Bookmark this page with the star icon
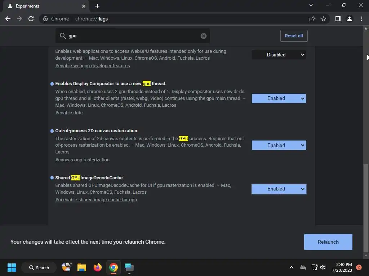 coord(324,19)
